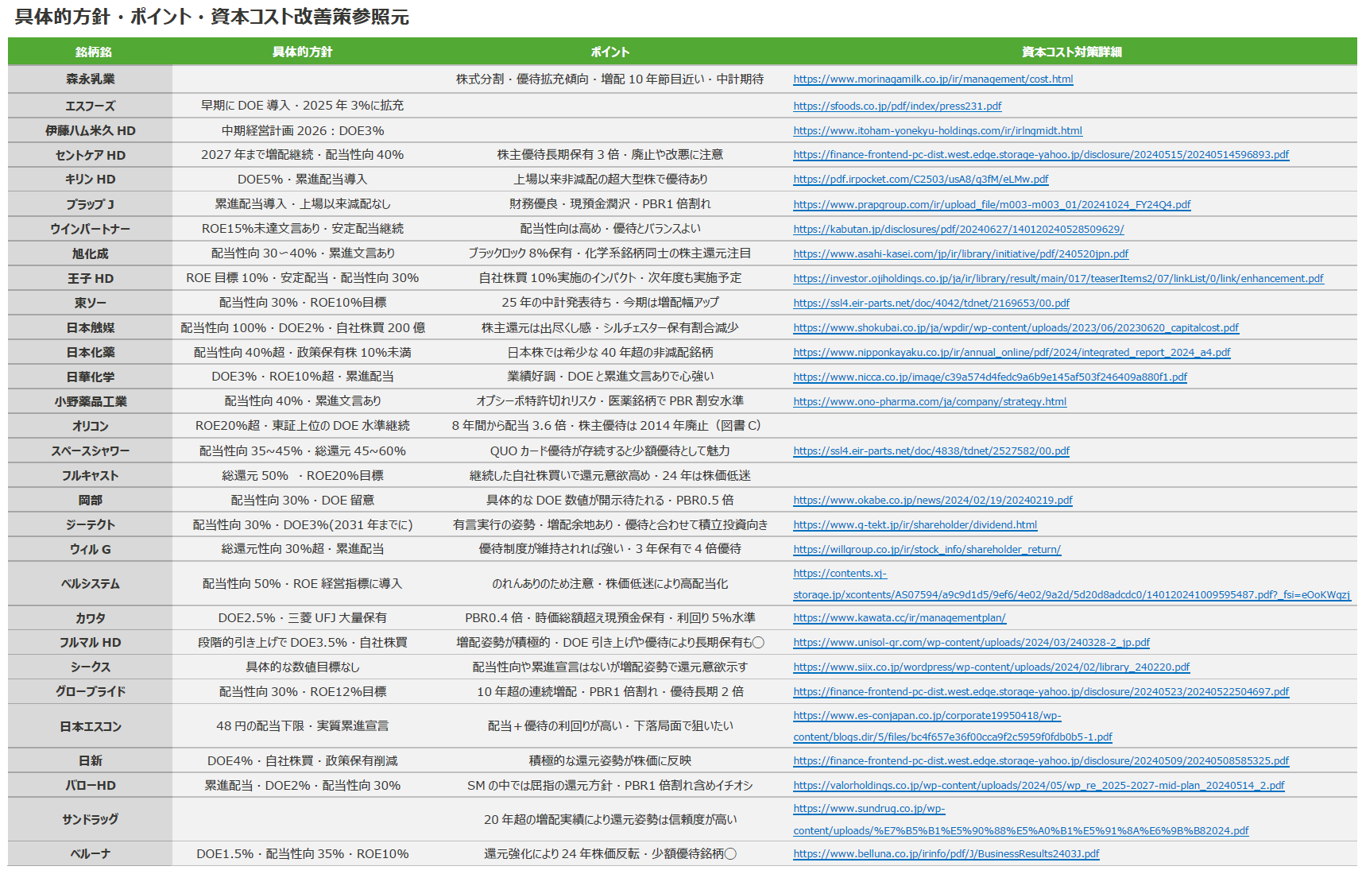This screenshot has height=874, width=1366.
Task: Open the belluna.co.jp BusinessResults PDF link
Action: click(946, 854)
